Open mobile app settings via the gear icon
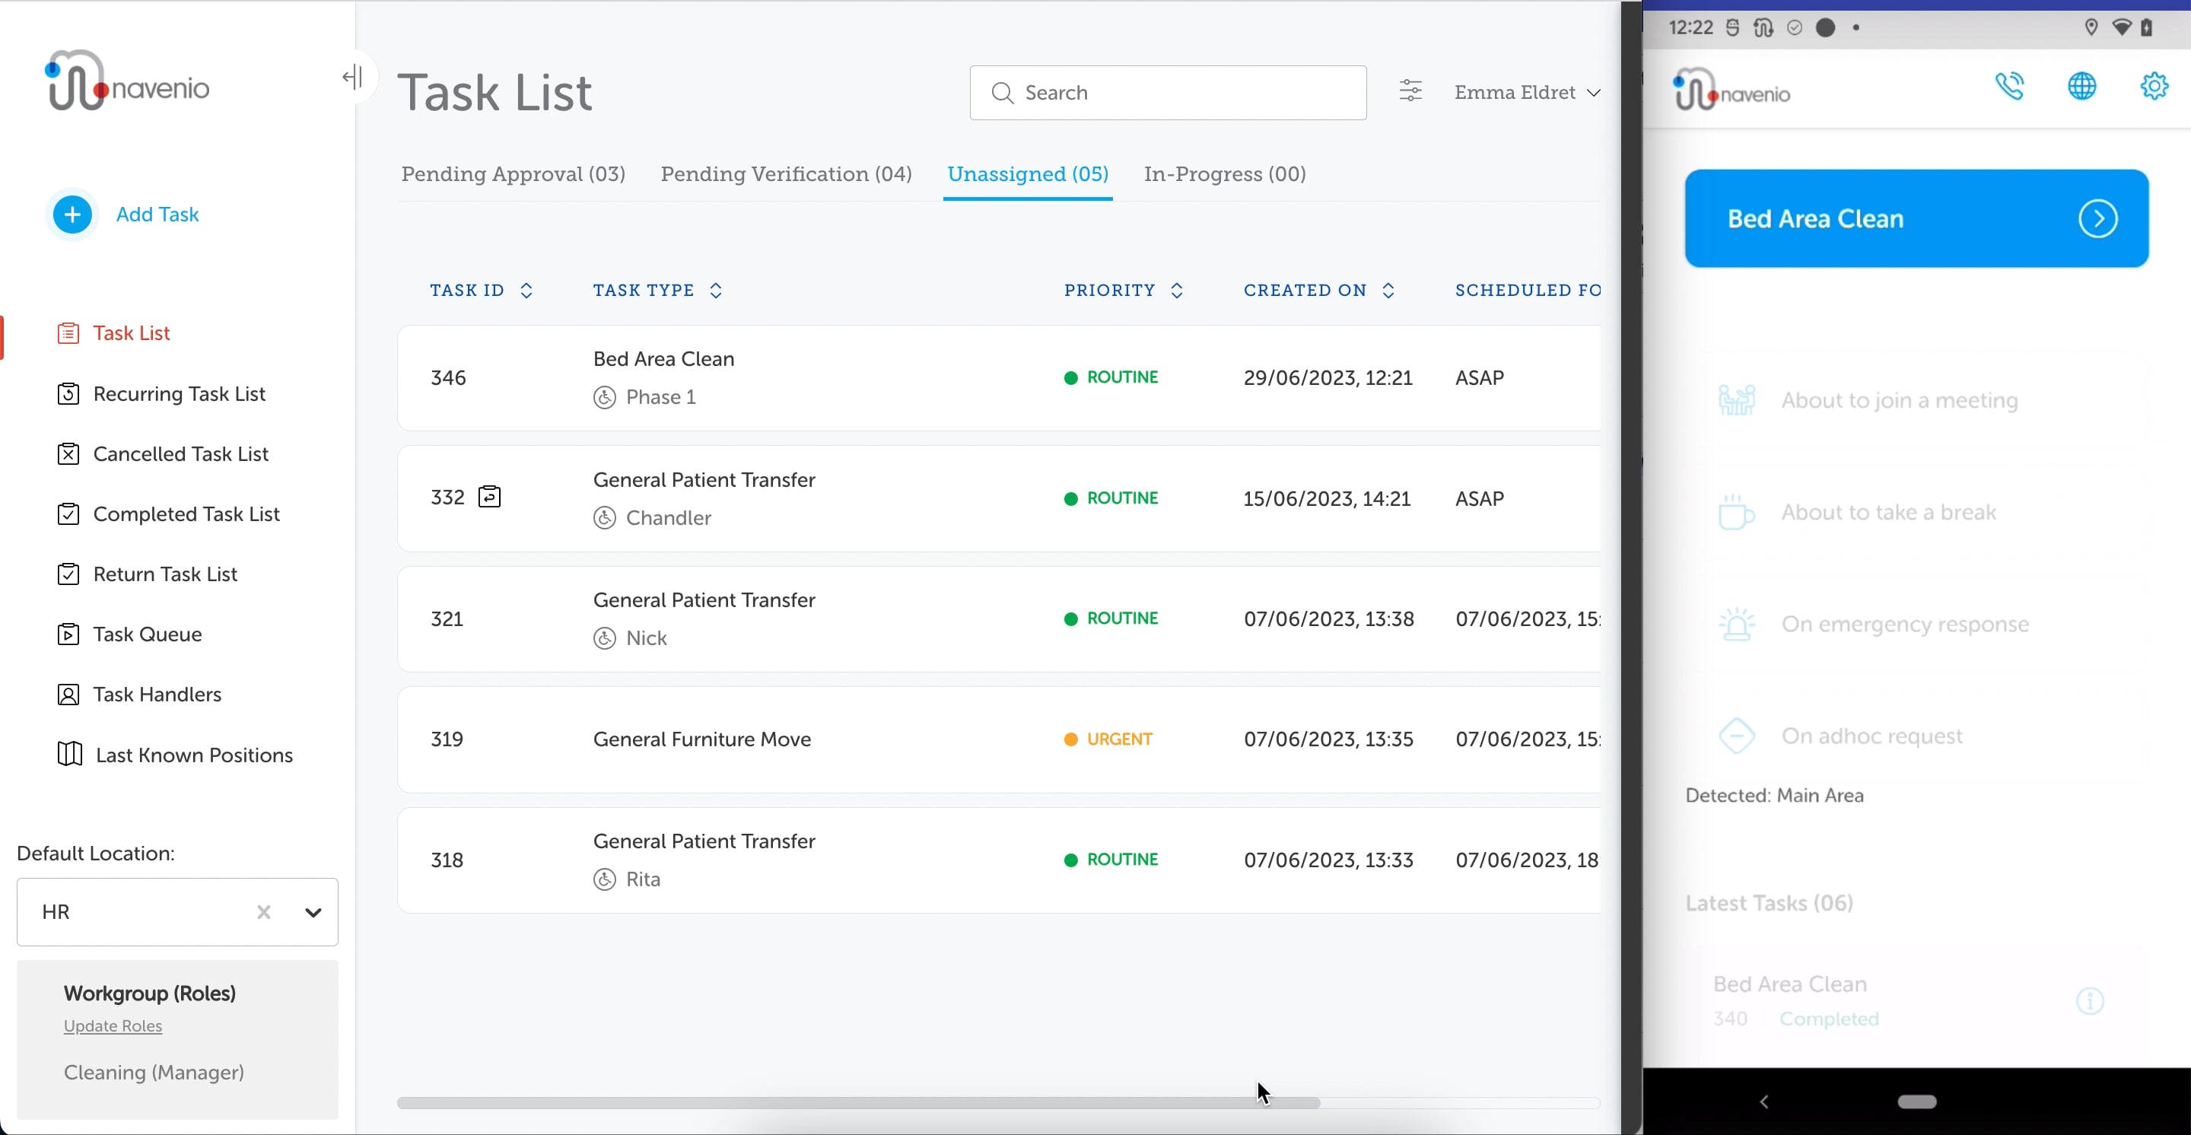 [2154, 87]
